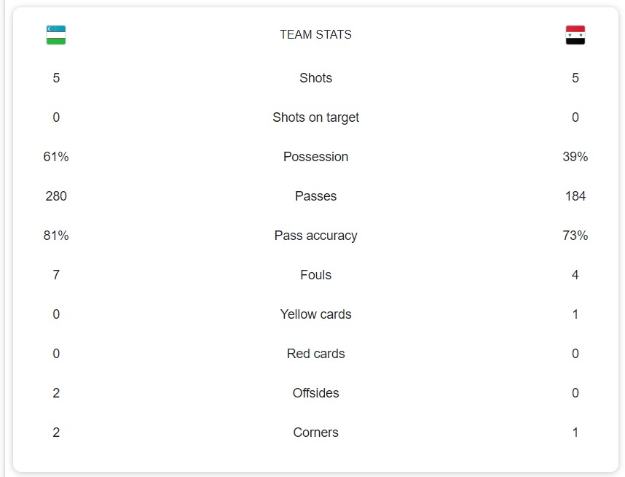
Task: Click the Pass accuracy label
Action: pos(315,236)
